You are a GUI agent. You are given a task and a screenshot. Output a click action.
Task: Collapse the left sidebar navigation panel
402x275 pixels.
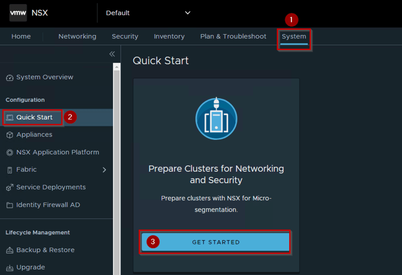coord(112,54)
